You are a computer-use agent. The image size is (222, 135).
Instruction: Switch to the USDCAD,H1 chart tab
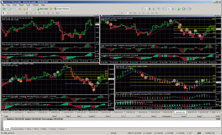click(19, 112)
